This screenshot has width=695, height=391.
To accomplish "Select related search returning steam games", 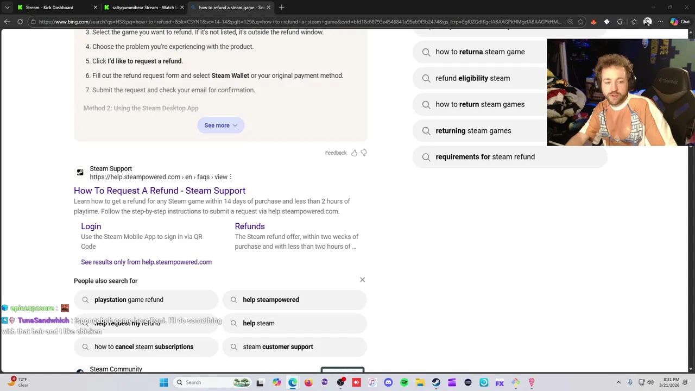I will tap(480, 130).
